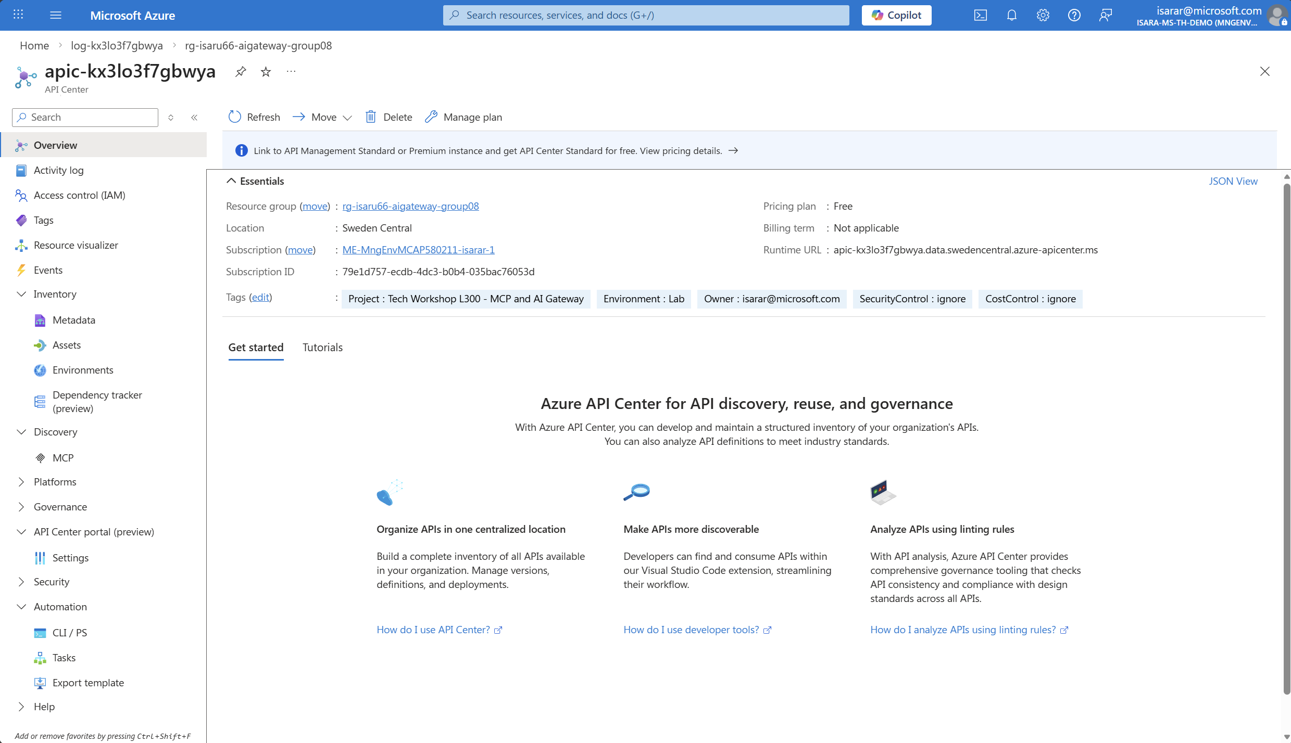The image size is (1291, 743).
Task: Open the user account avatar
Action: (1277, 15)
